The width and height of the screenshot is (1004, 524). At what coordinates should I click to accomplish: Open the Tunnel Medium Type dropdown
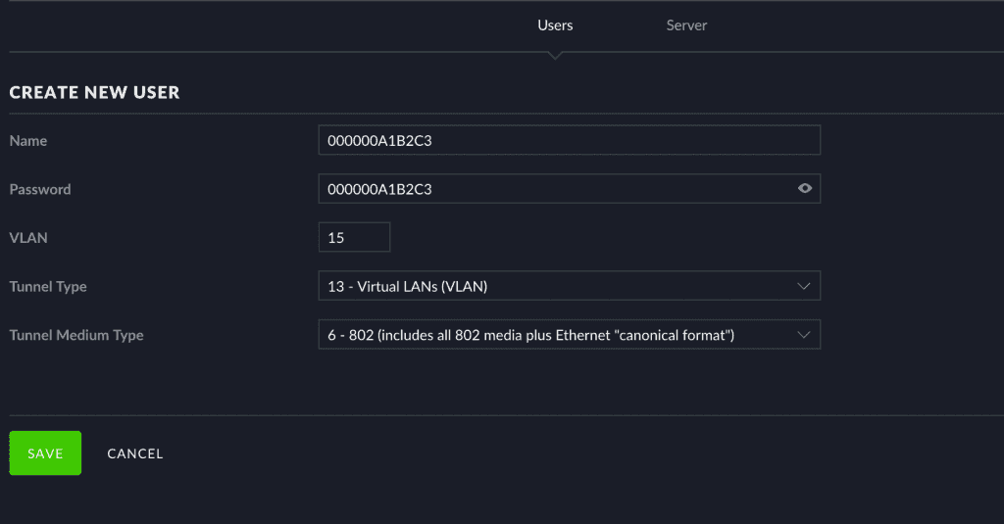coord(570,335)
